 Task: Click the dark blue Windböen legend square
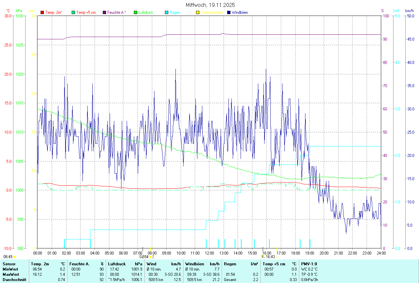229,12
